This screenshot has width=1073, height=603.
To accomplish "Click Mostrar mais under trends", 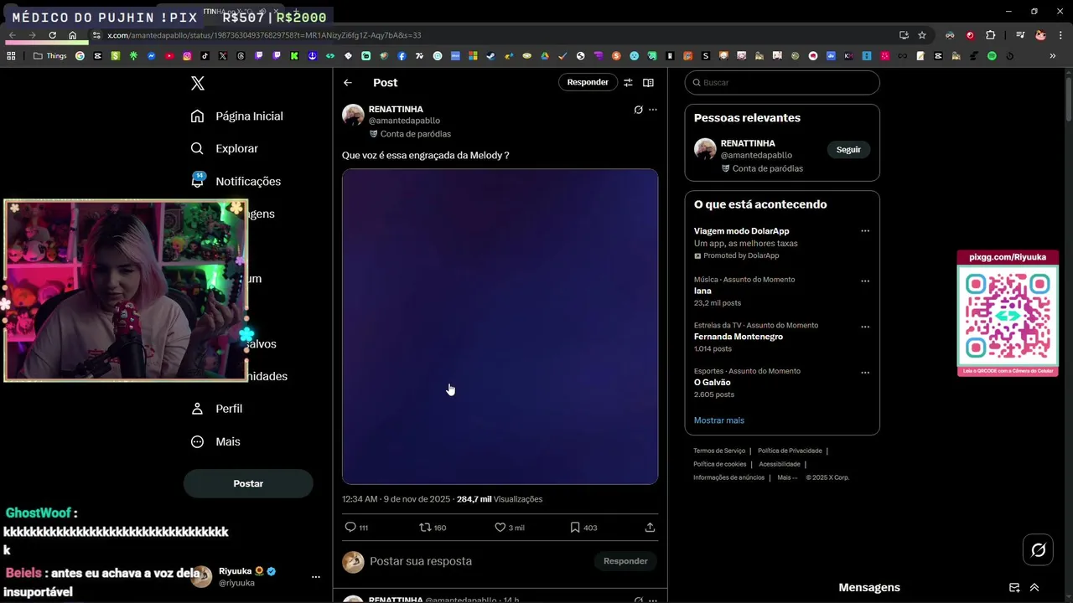I will (x=719, y=420).
